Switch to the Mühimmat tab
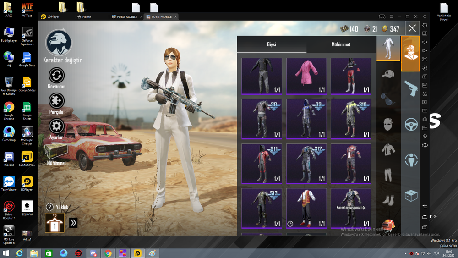Screen dimensions: 458x258 click(341, 44)
